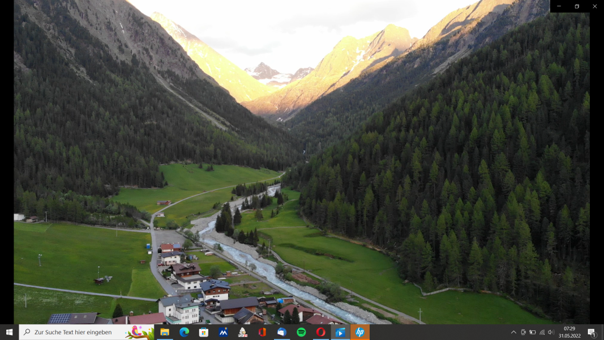The height and width of the screenshot is (340, 604).
Task: Open the Spotify taskbar icon
Action: click(x=301, y=332)
